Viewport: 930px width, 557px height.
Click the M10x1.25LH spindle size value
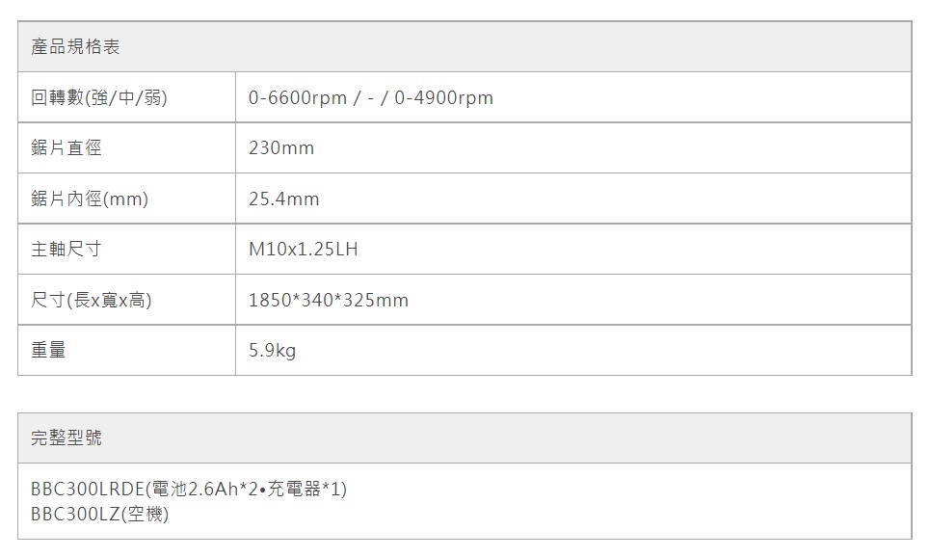[x=303, y=250]
